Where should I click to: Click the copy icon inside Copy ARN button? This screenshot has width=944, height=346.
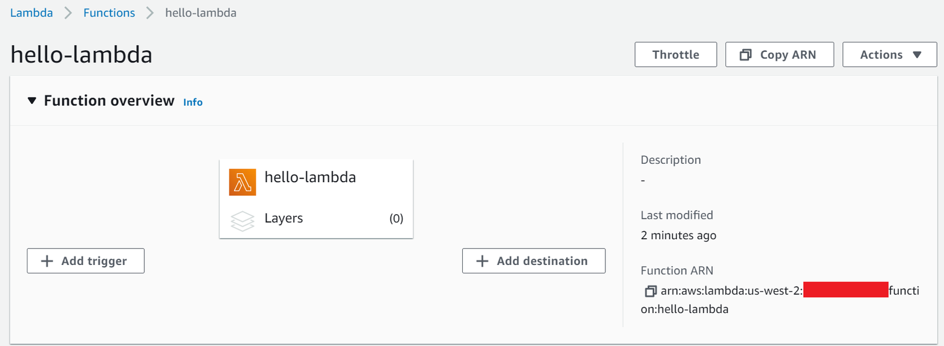tap(745, 55)
